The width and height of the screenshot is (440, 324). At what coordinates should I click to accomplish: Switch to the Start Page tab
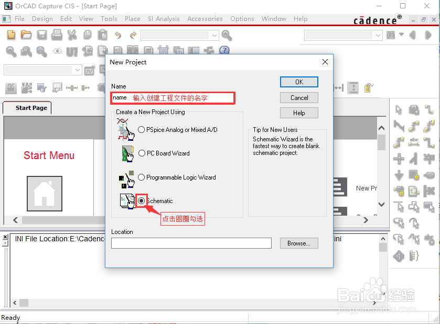pos(27,108)
